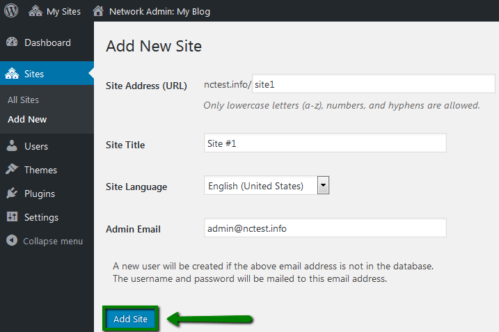Focus the Site Address URL field
The width and height of the screenshot is (499, 332).
click(374, 84)
